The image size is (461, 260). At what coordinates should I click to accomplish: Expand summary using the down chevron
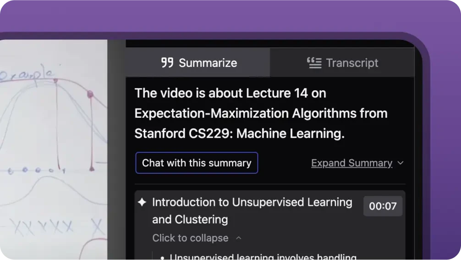point(401,163)
